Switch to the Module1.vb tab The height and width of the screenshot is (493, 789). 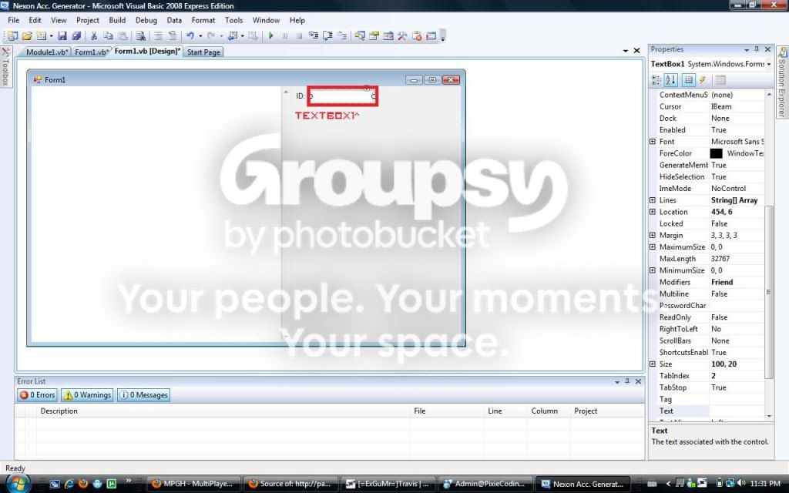(46, 52)
